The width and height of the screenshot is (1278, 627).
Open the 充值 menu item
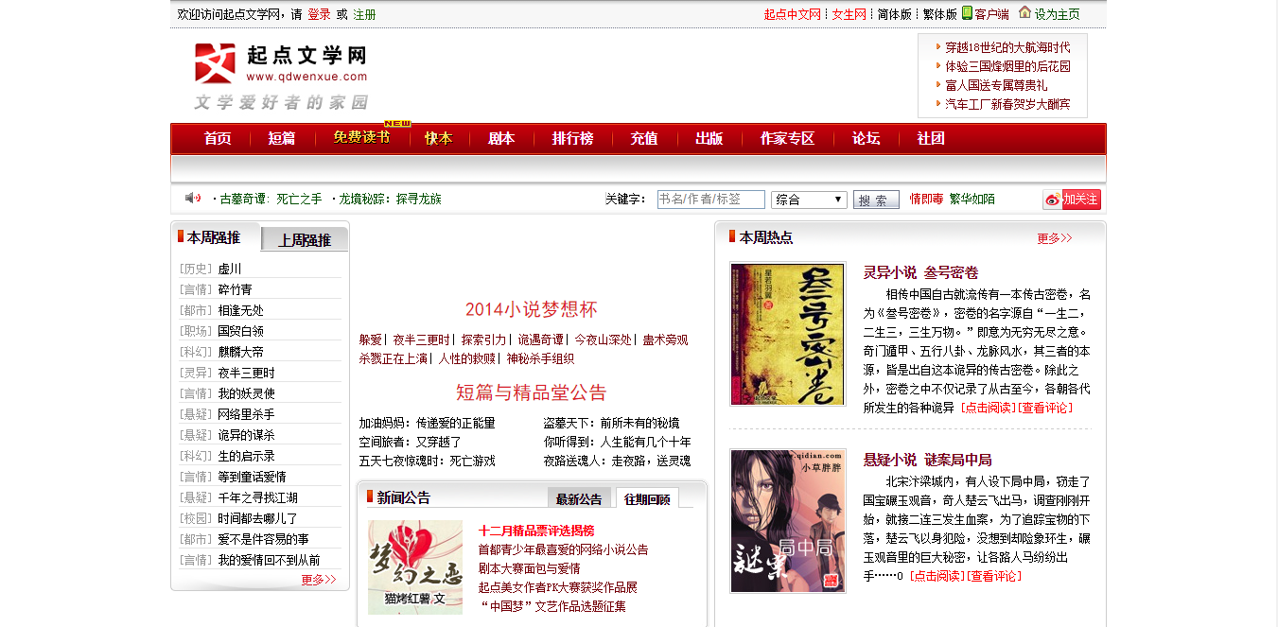(x=644, y=138)
